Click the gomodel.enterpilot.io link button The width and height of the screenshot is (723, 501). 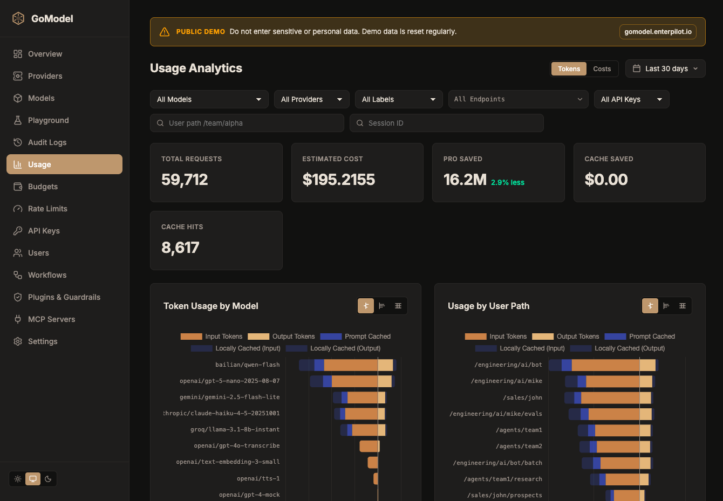(658, 32)
